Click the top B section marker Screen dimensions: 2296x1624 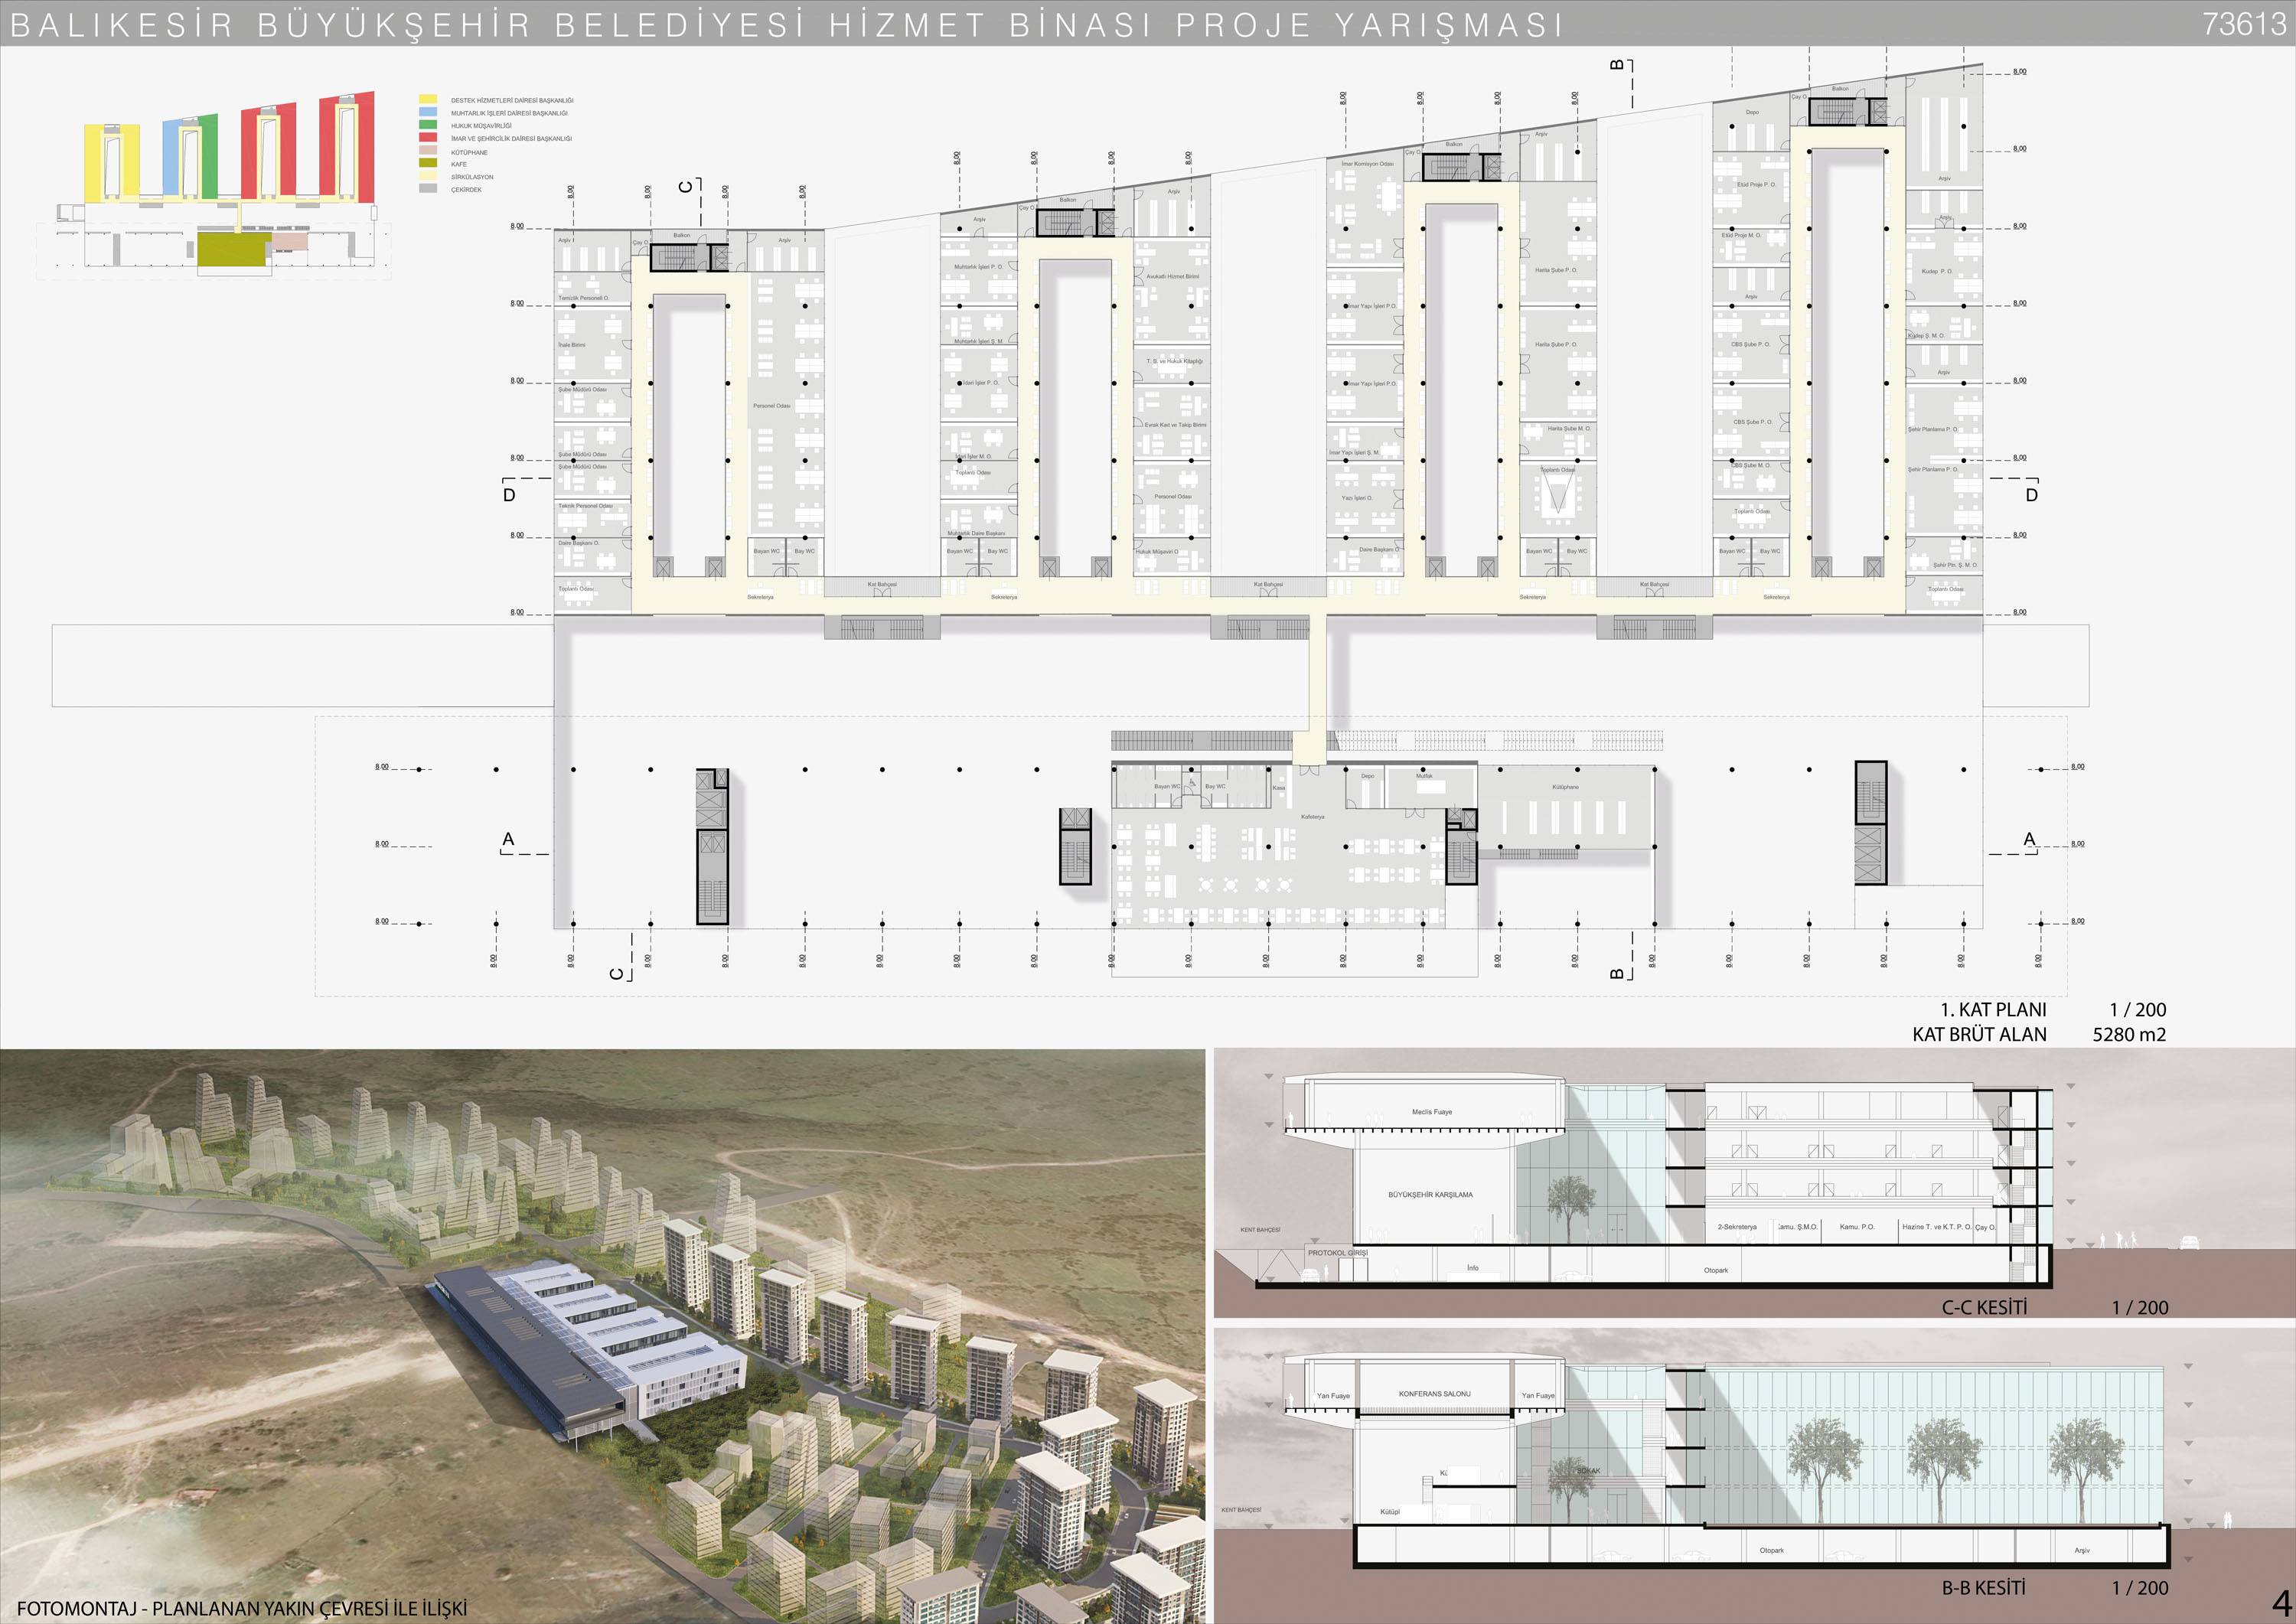point(1617,65)
